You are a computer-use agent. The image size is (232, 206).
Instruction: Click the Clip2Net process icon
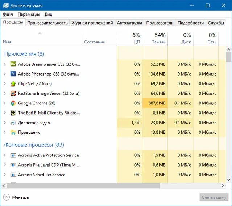[13, 84]
